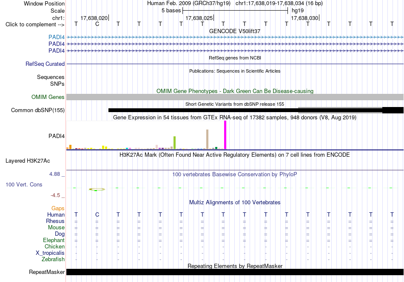
Task: Open the RefSeq Curated track label
Action: point(45,64)
